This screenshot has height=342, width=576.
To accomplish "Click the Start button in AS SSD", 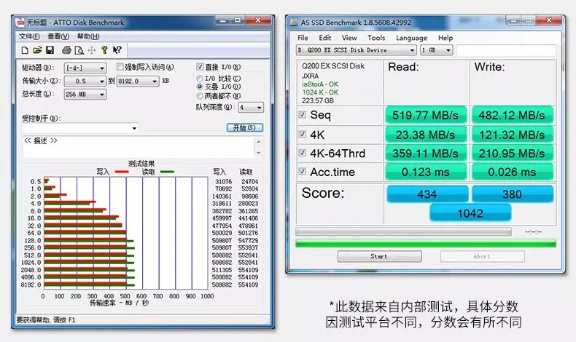I will [379, 256].
